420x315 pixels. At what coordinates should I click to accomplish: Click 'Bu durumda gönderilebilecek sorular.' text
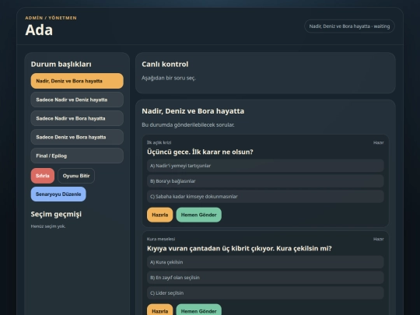tap(188, 124)
